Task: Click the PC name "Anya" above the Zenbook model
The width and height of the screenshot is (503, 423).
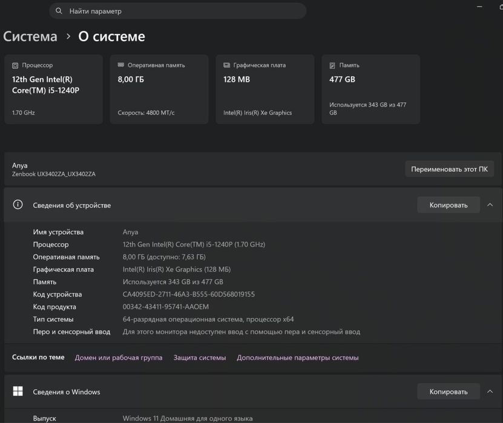Action: (x=19, y=165)
